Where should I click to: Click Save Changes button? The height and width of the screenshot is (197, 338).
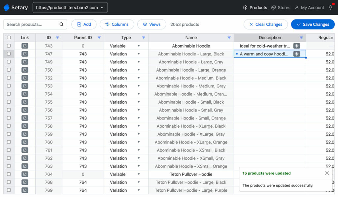(x=313, y=24)
